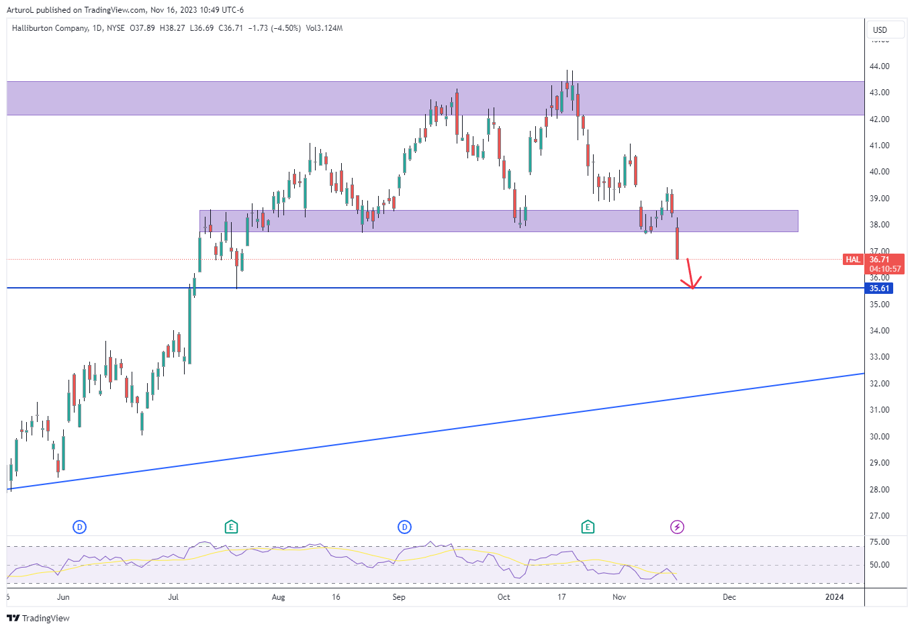Click the time axis label 16
Image resolution: width=914 pixels, height=630 pixels.
tap(336, 597)
